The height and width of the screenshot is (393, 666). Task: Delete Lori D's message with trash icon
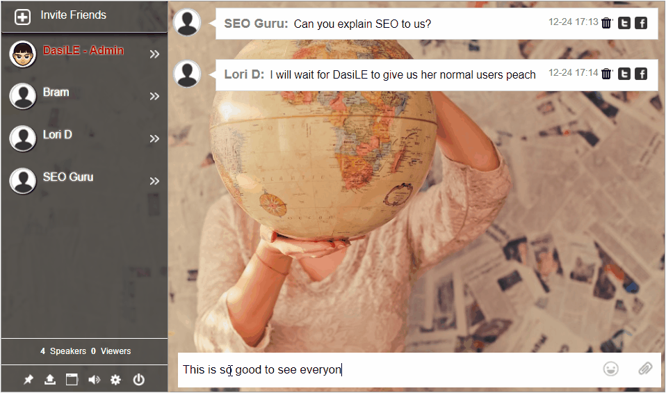click(x=606, y=74)
